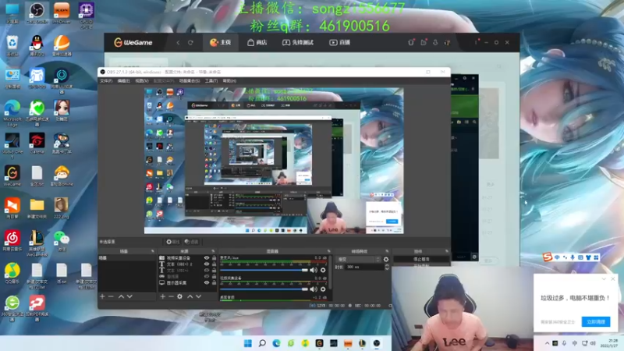Show hidden system tray icons chevron
This screenshot has height=351, width=624.
pos(548,343)
